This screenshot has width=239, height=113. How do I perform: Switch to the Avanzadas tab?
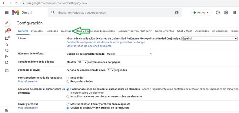click(202, 31)
